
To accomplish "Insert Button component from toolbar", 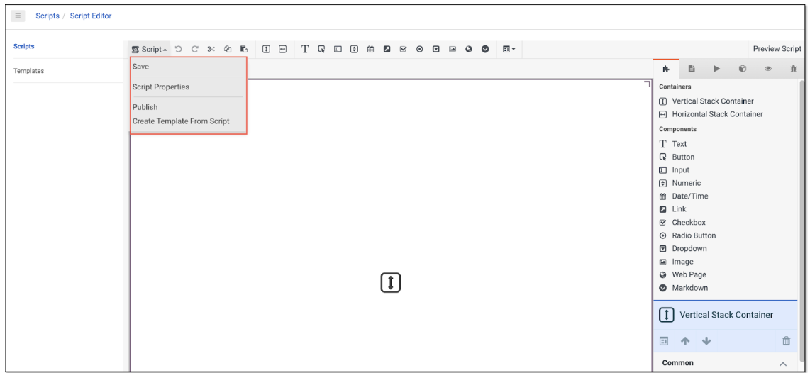I will 321,49.
